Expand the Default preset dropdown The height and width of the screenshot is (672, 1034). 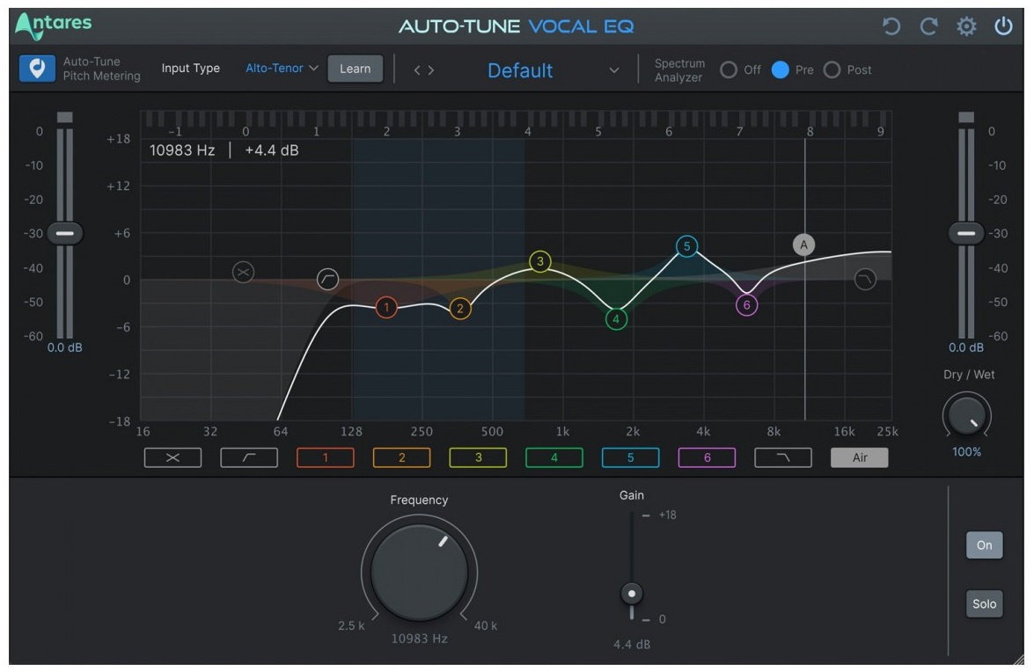[x=613, y=70]
